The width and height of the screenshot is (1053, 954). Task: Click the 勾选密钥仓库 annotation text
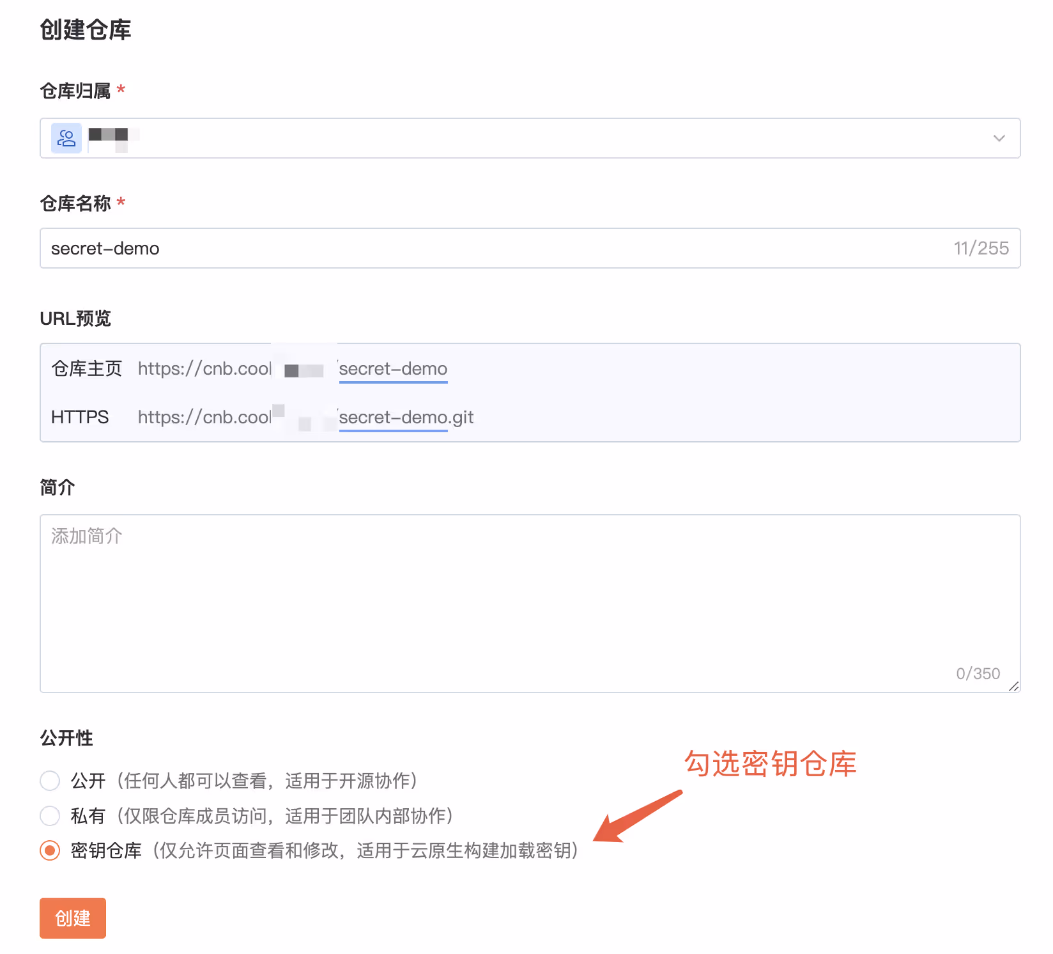(770, 763)
